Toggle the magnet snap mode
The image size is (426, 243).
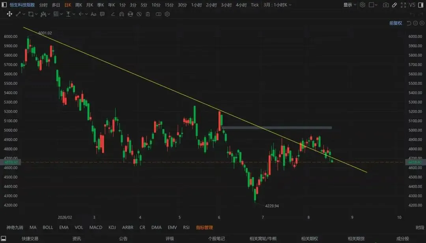click(x=121, y=14)
